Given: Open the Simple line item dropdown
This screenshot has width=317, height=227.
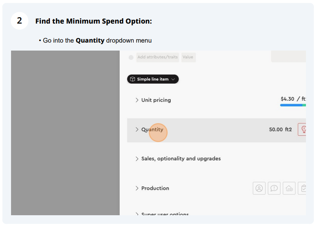Looking at the screenshot, I should pyautogui.click(x=153, y=79).
